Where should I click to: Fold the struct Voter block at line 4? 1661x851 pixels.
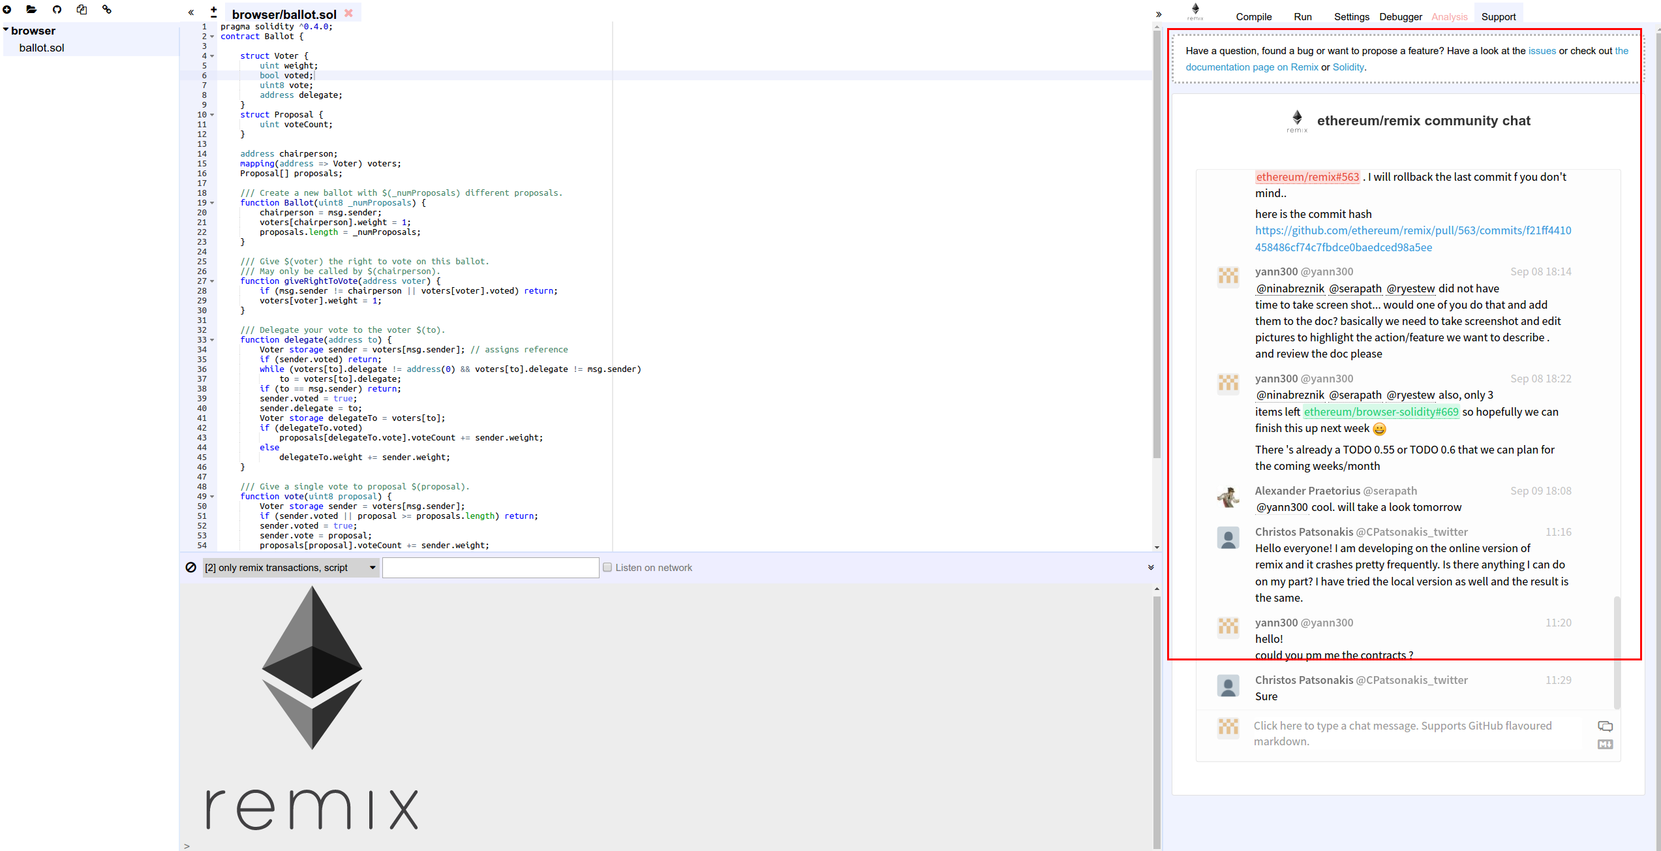point(212,56)
